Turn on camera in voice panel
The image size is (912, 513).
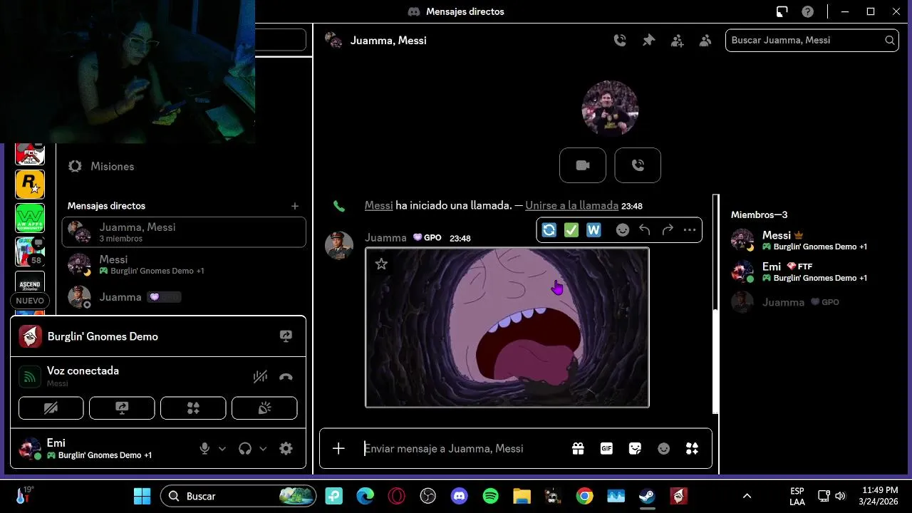51,408
